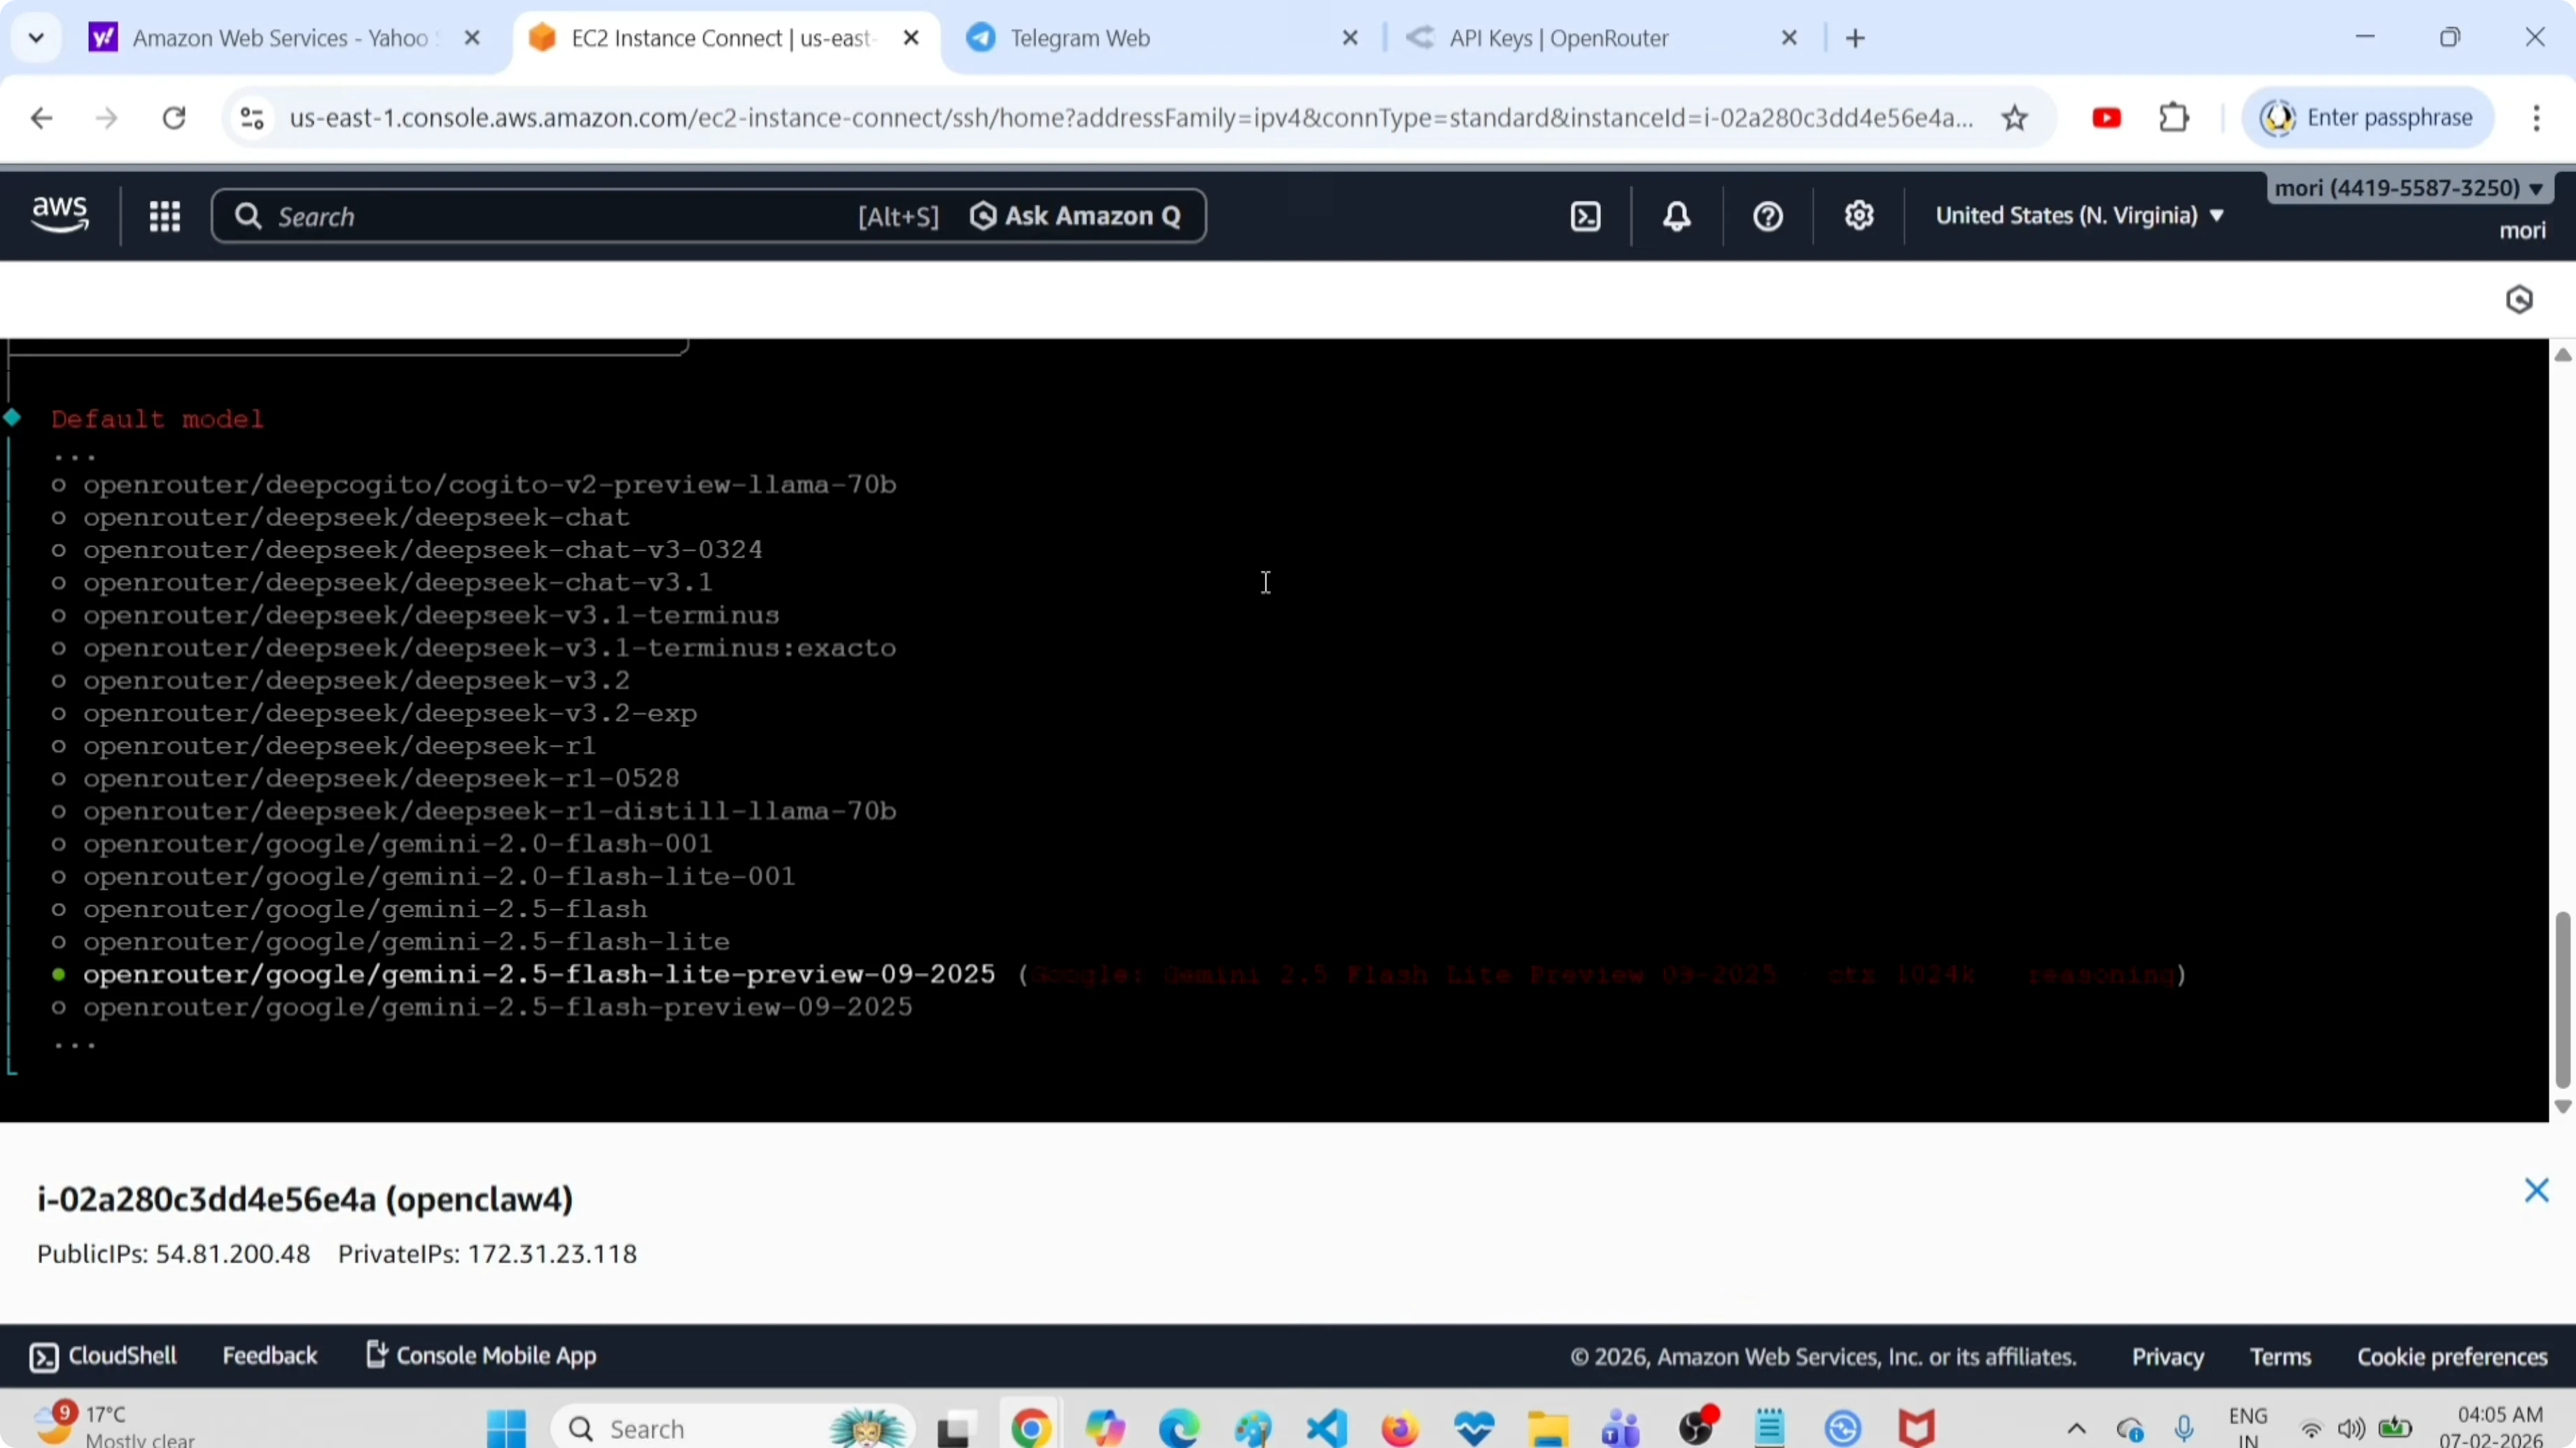Image resolution: width=2576 pixels, height=1448 pixels.
Task: Open Chrome's browser options menu
Action: (2537, 117)
